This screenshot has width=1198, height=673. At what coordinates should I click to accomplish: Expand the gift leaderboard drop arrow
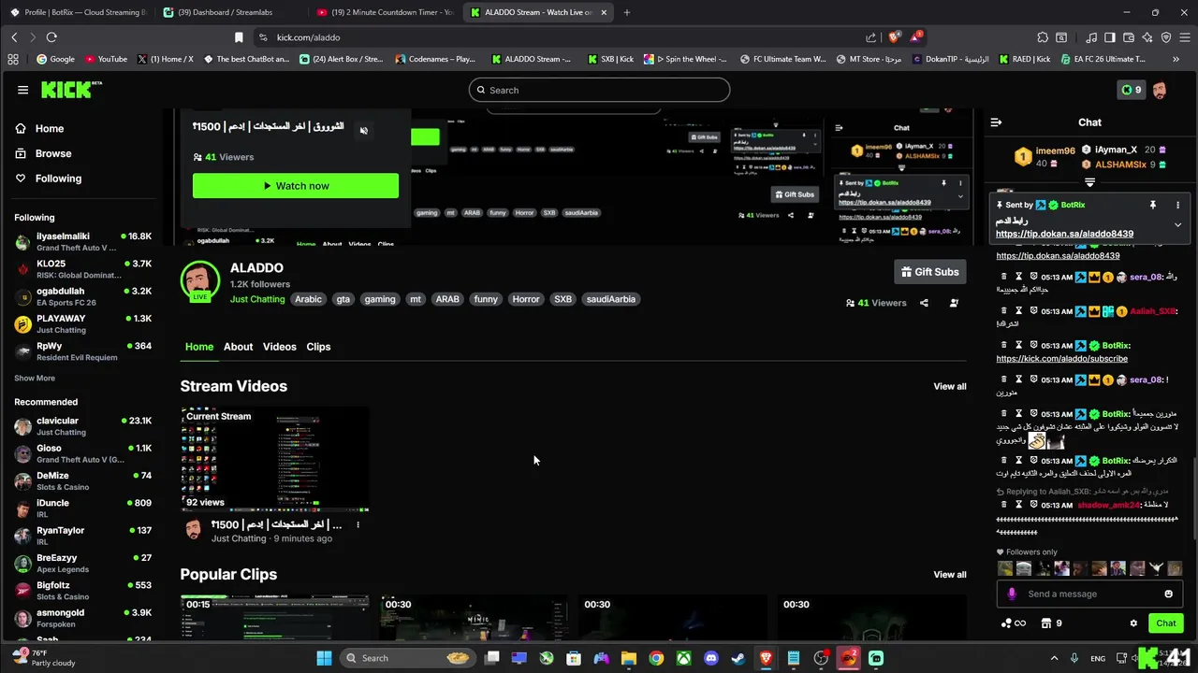coord(1089,183)
